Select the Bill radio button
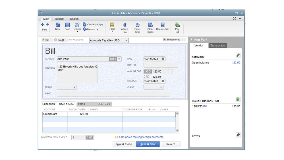 [x=43, y=40]
